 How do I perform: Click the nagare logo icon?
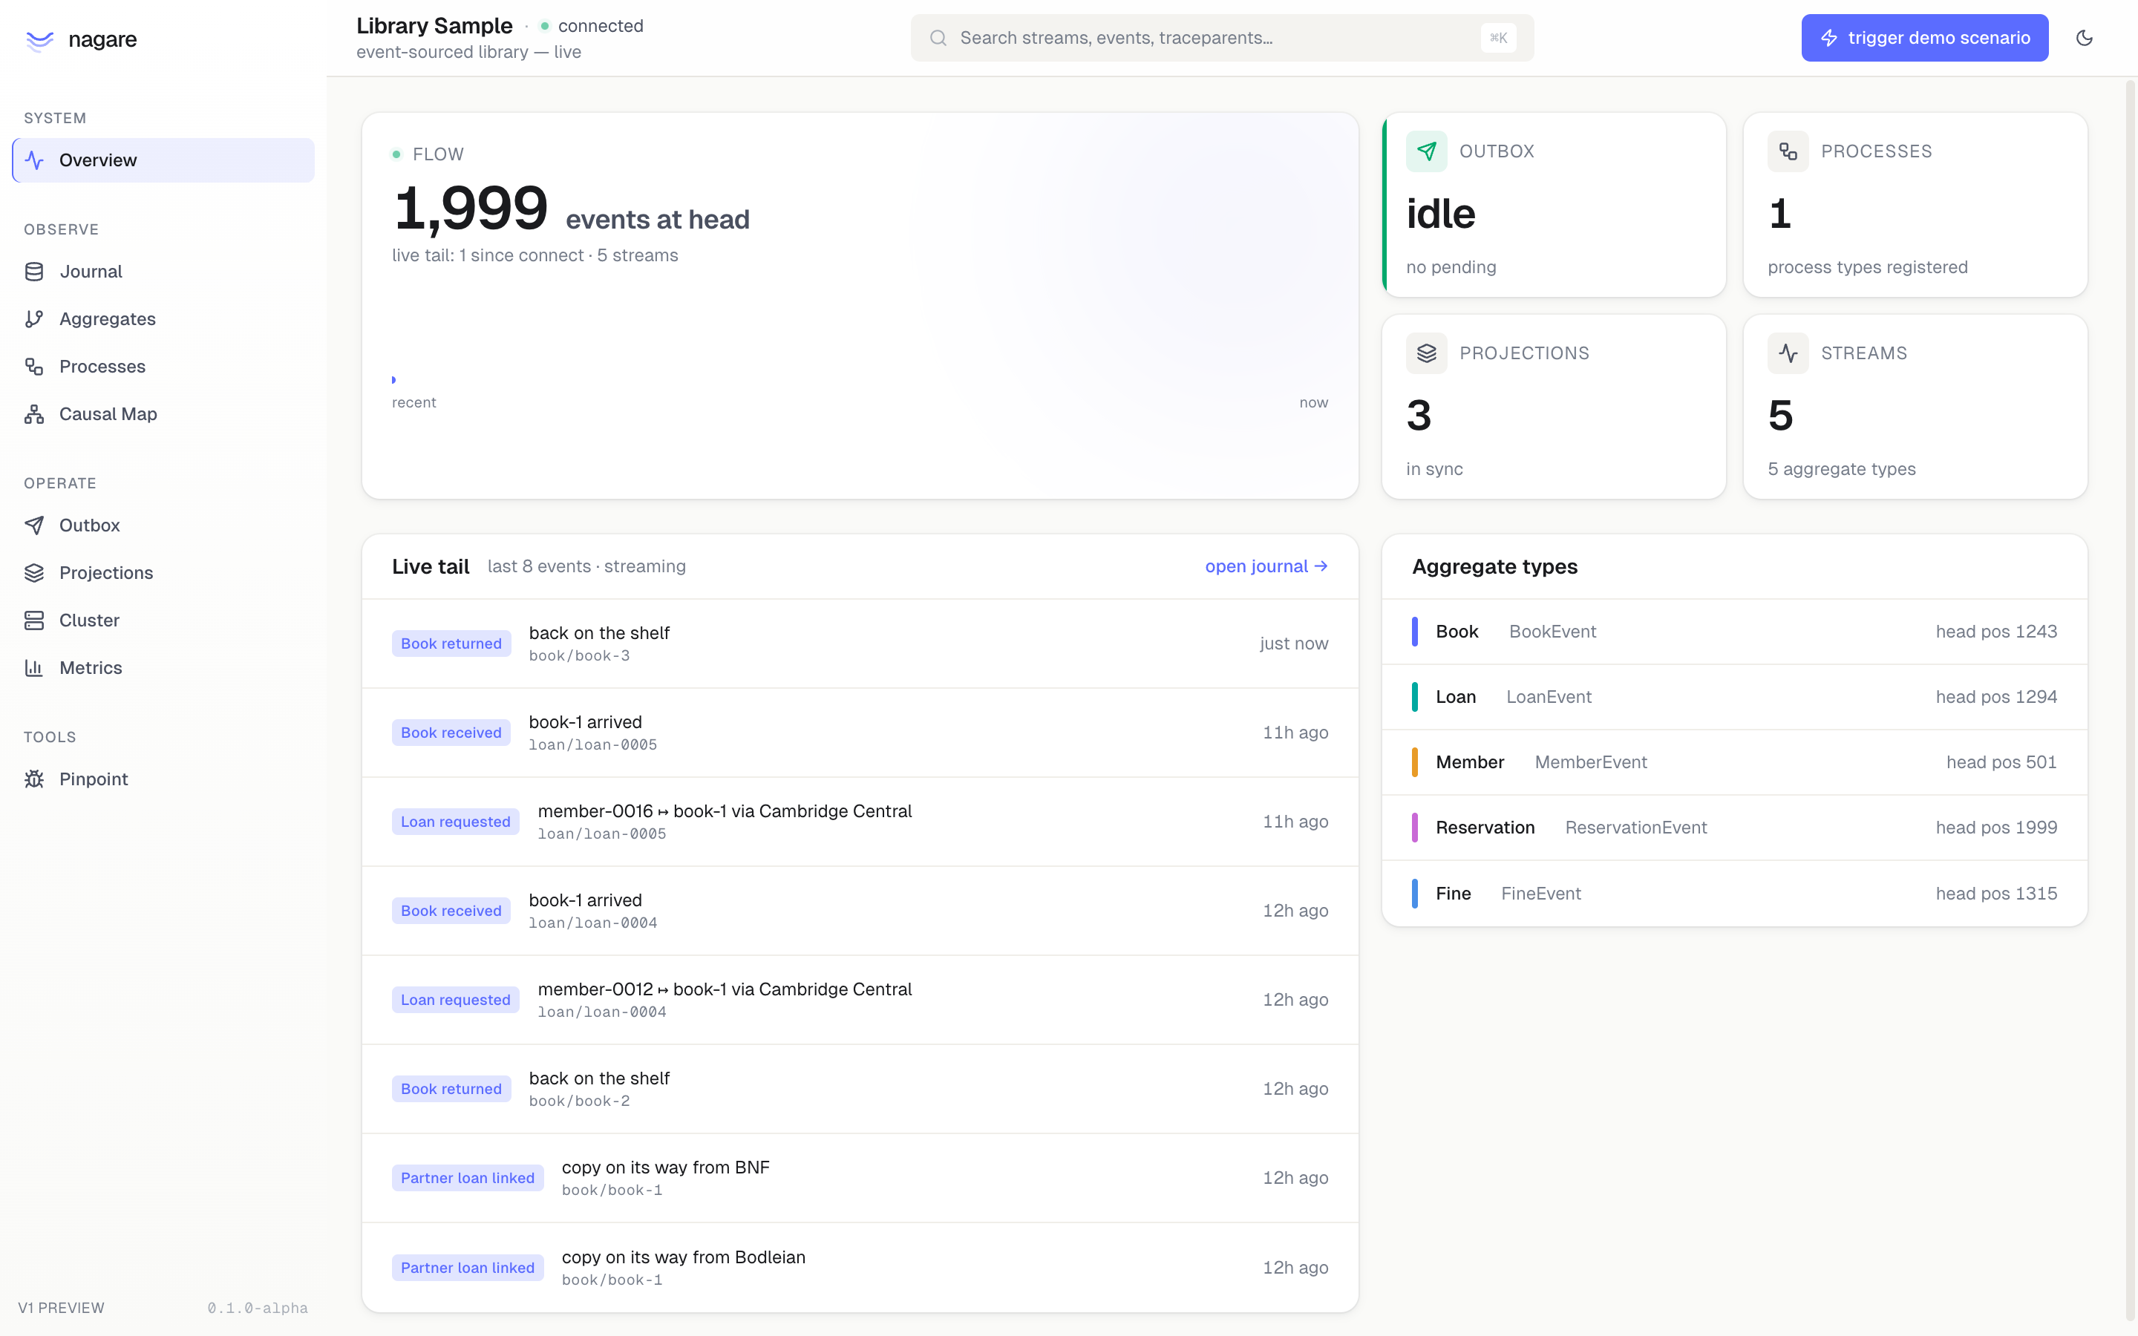[40, 40]
